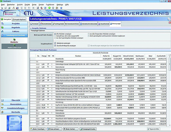The image size is (171, 132).
Task: Click the document preview thumbnail
Action: click(x=14, y=123)
